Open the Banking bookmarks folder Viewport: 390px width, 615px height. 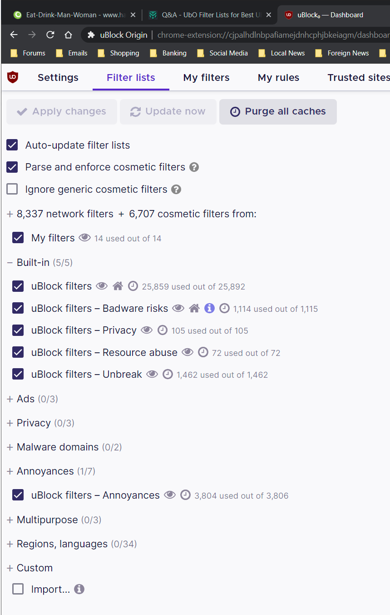(168, 53)
